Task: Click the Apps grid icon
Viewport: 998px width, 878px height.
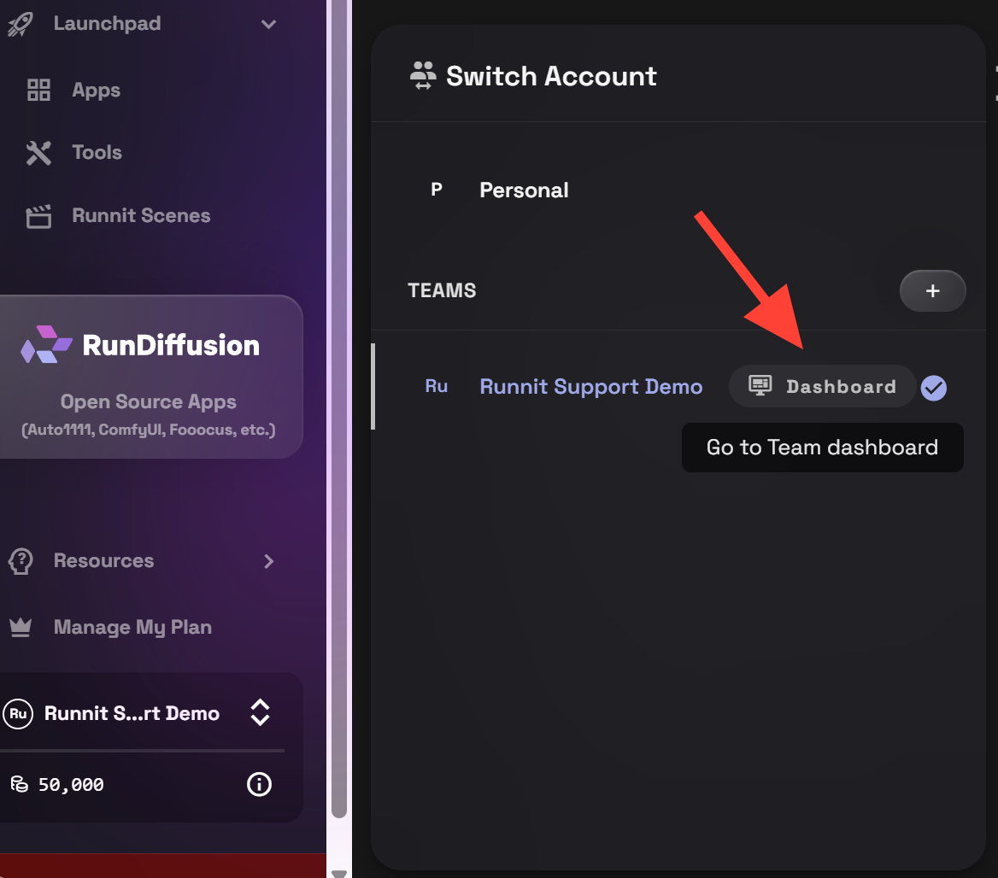Action: [x=38, y=91]
